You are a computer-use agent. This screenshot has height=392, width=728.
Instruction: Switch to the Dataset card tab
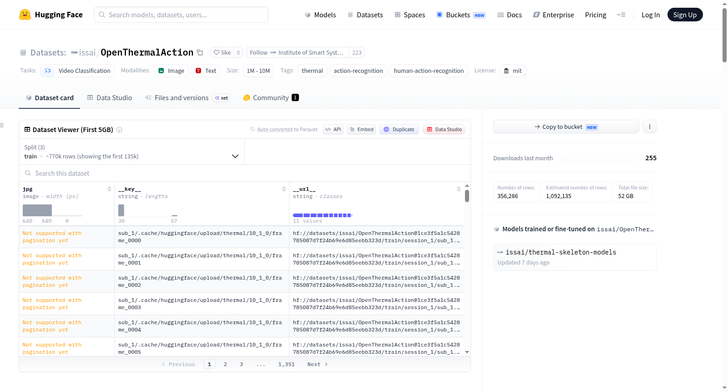click(x=50, y=97)
